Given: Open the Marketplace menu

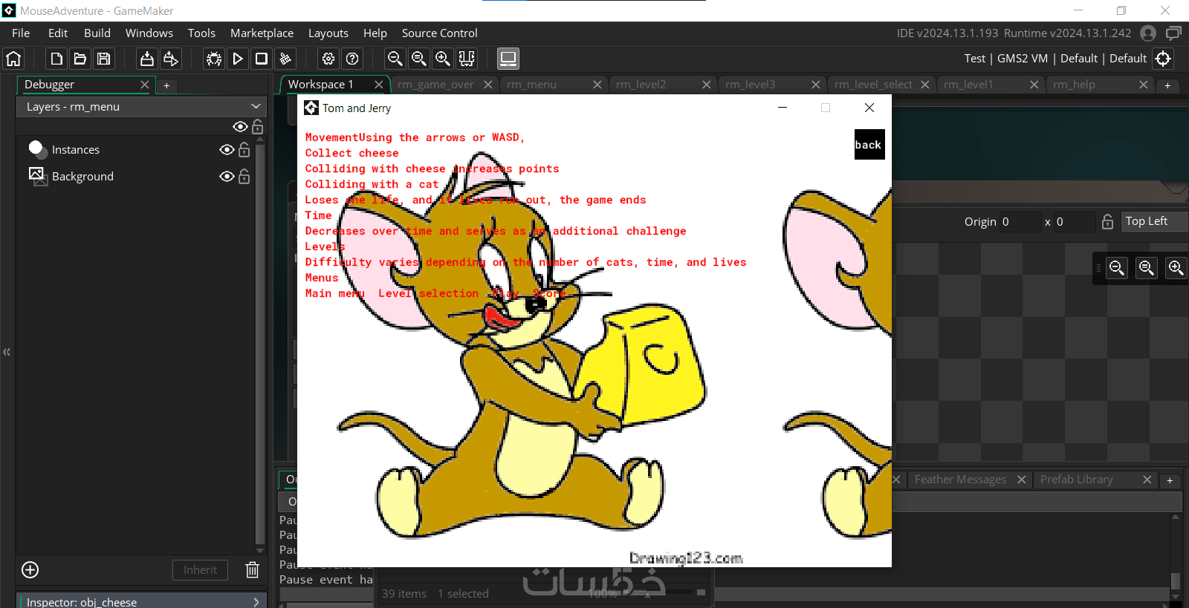Looking at the screenshot, I should [x=262, y=33].
